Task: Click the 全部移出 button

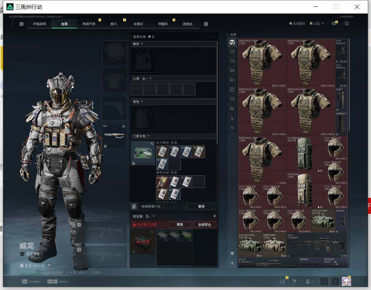Action: [x=204, y=225]
